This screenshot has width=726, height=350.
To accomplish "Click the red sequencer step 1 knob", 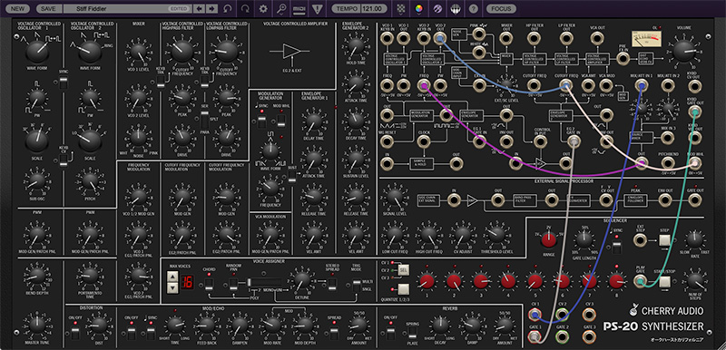I will pos(427,281).
